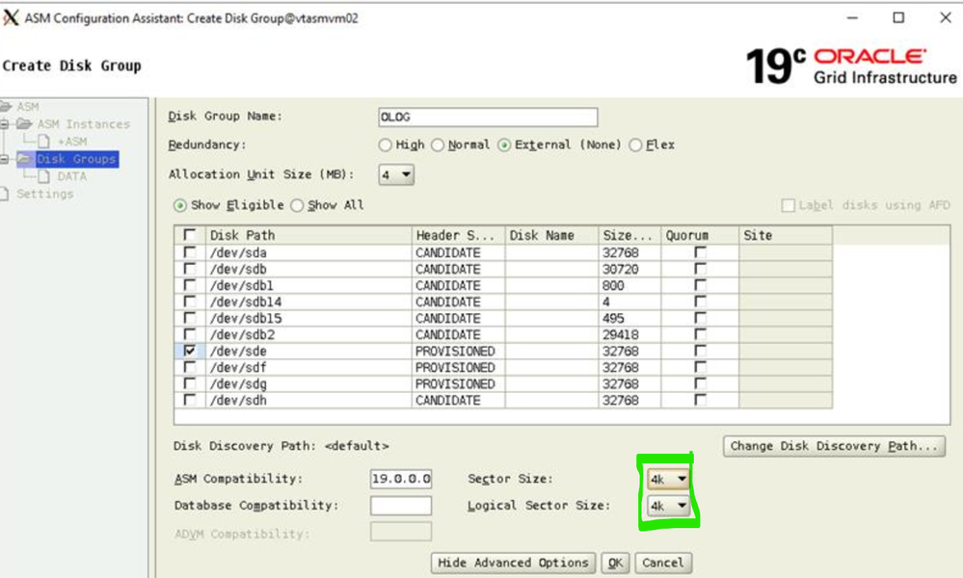Viewport: 963px width, 578px height.
Task: Click the Database Compatibility field
Action: click(401, 506)
